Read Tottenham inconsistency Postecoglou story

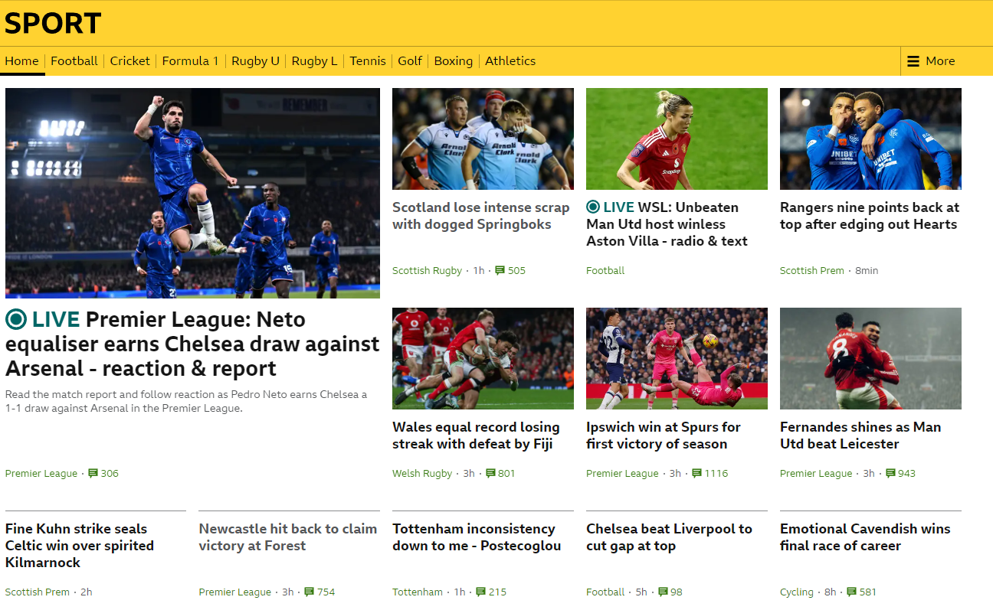[477, 537]
